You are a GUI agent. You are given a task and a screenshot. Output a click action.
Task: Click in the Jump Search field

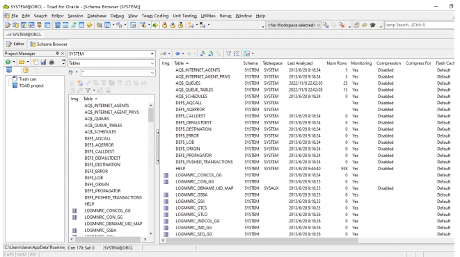click(419, 25)
